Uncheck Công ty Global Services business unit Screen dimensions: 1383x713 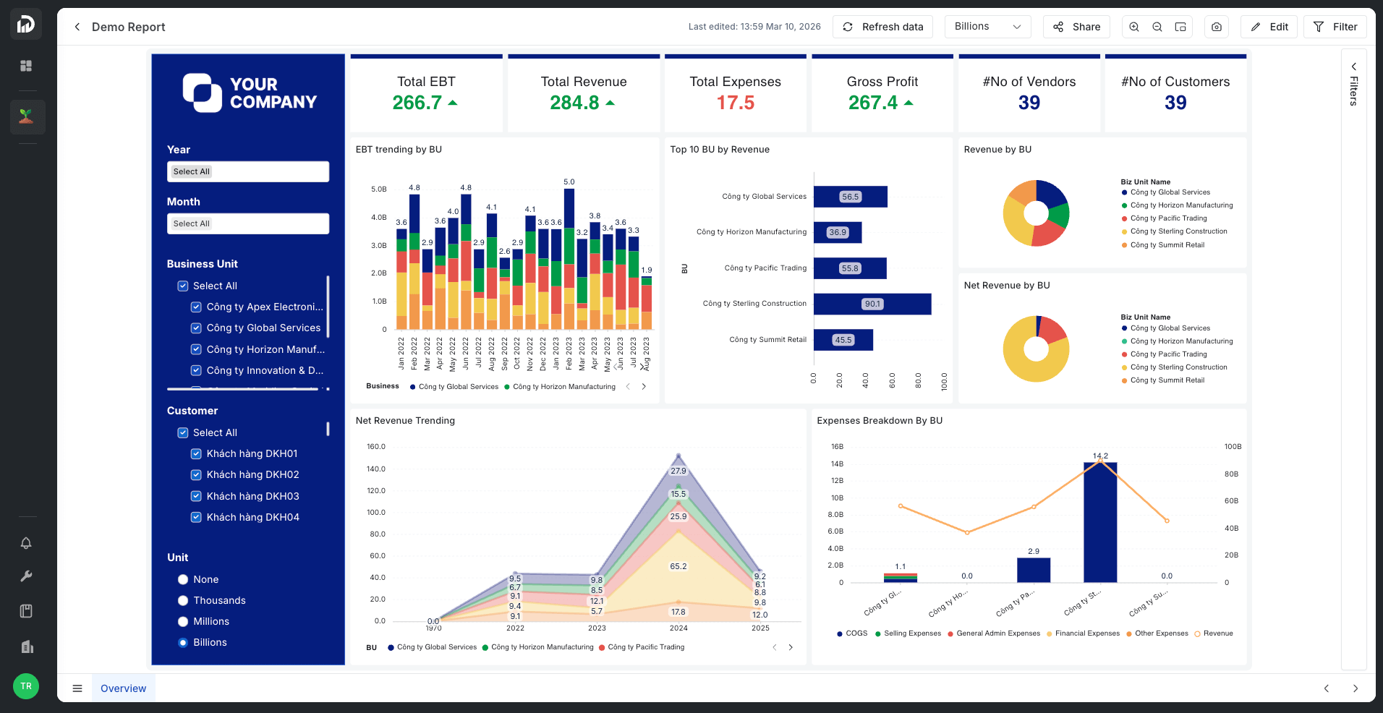point(196,328)
